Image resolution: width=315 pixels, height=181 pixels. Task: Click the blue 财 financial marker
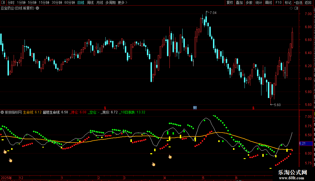pyautogui.click(x=195, y=108)
